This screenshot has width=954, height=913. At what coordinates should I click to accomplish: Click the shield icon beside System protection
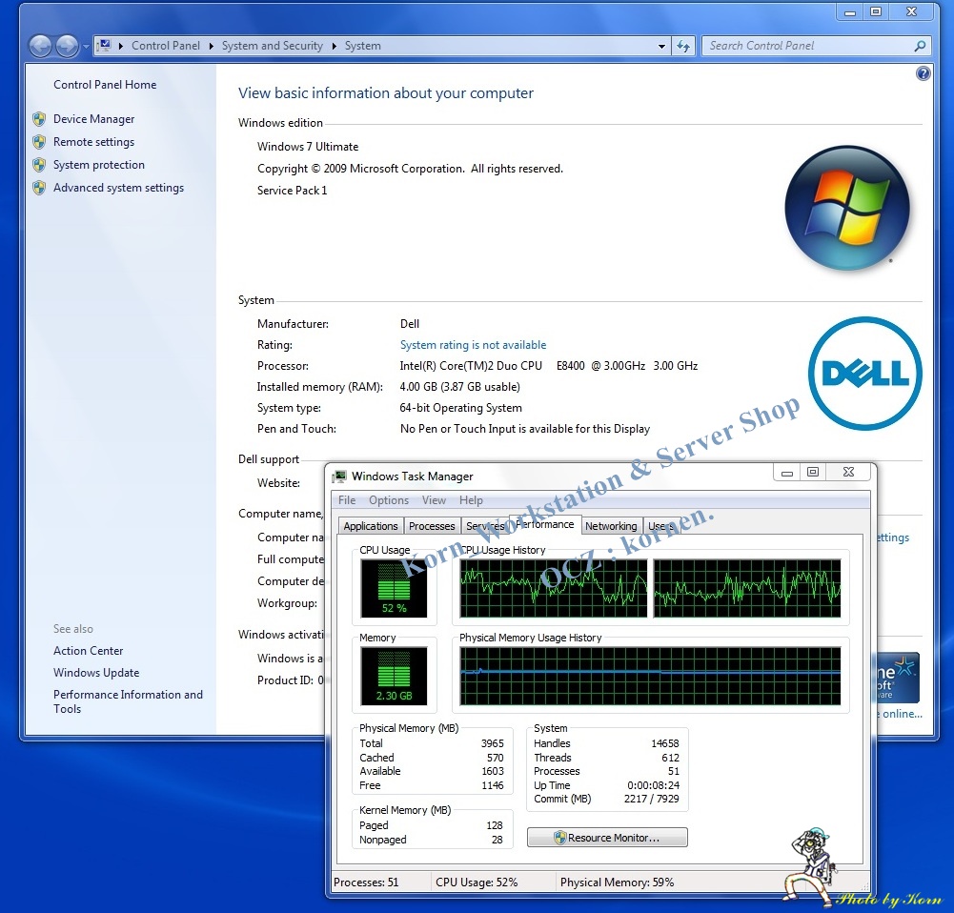point(39,165)
